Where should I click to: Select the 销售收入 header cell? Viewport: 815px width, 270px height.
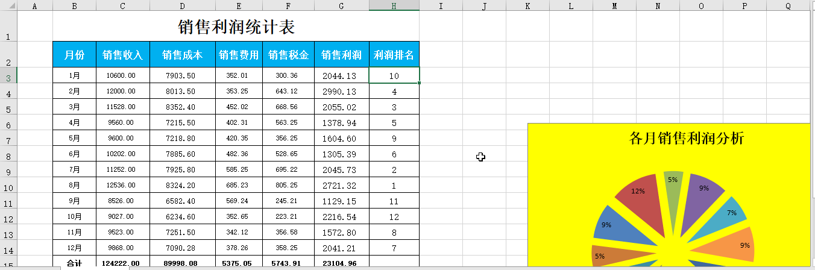[x=123, y=55]
